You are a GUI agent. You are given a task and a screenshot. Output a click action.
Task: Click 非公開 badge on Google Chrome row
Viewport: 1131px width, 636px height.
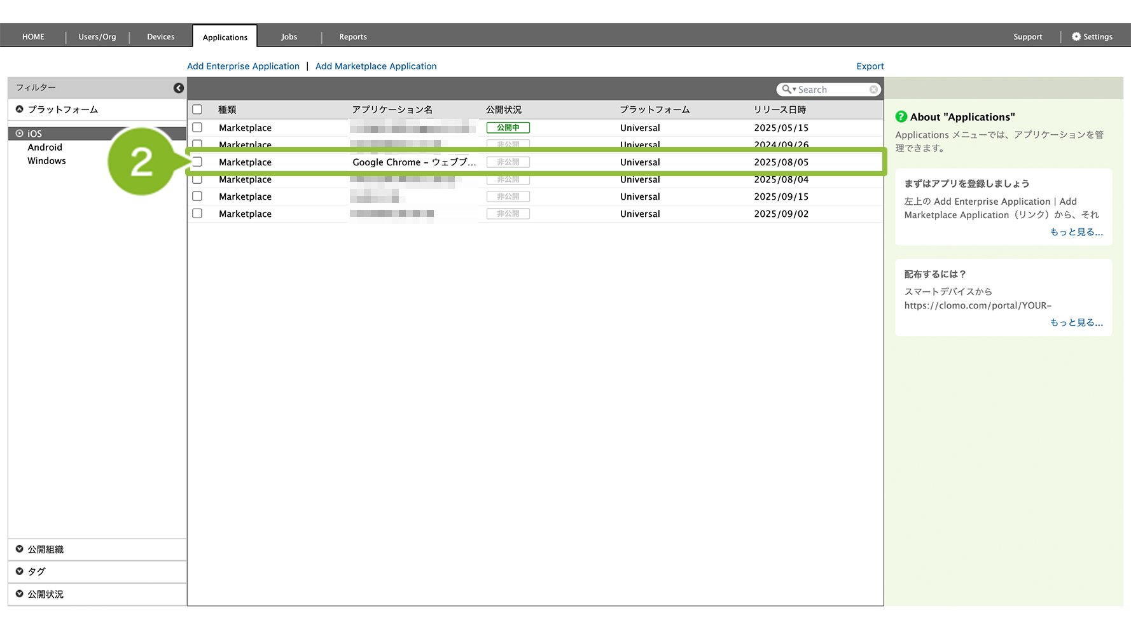[x=508, y=162]
